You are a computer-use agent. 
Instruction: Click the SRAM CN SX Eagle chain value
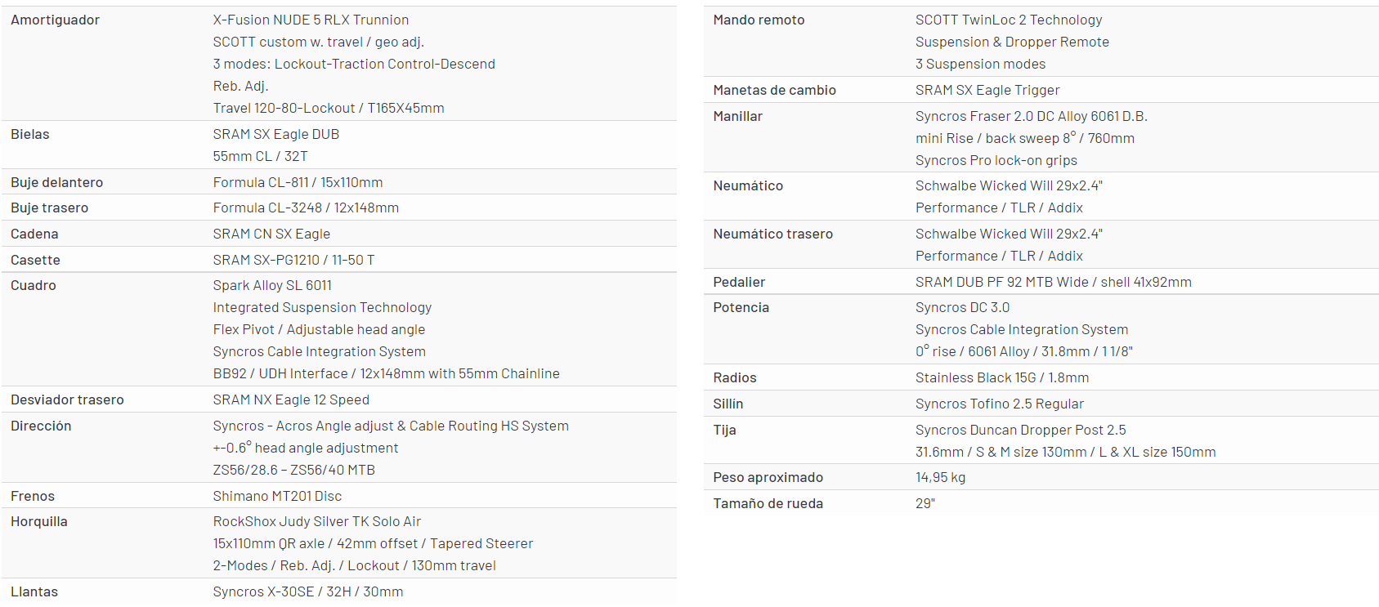coord(271,234)
